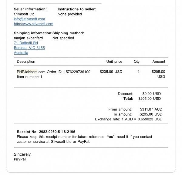Image resolution: width=182 pixels, height=175 pixels.
Task: Click the Qty column header
Action: 137,62
